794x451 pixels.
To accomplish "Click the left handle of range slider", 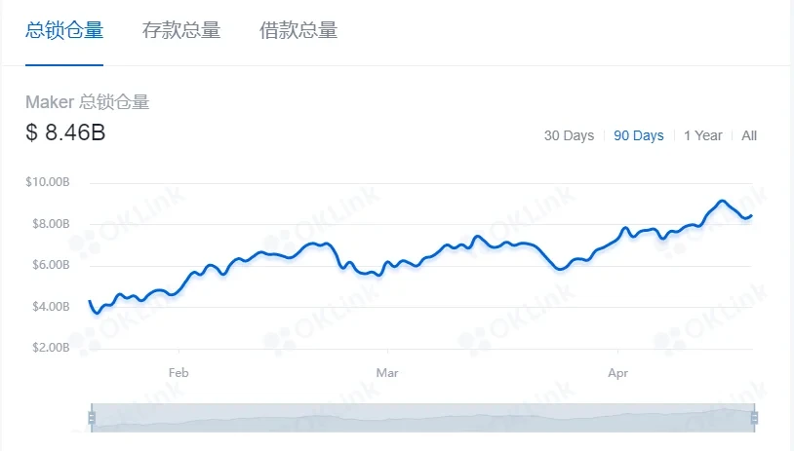I will click(x=91, y=418).
